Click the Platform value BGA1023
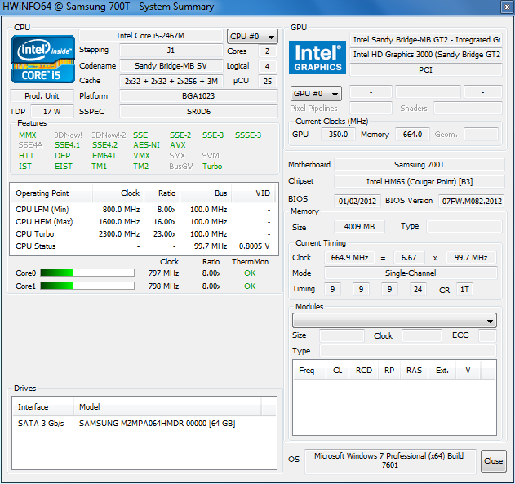 tap(198, 95)
